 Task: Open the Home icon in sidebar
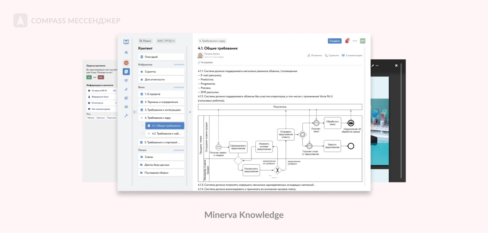point(126,53)
